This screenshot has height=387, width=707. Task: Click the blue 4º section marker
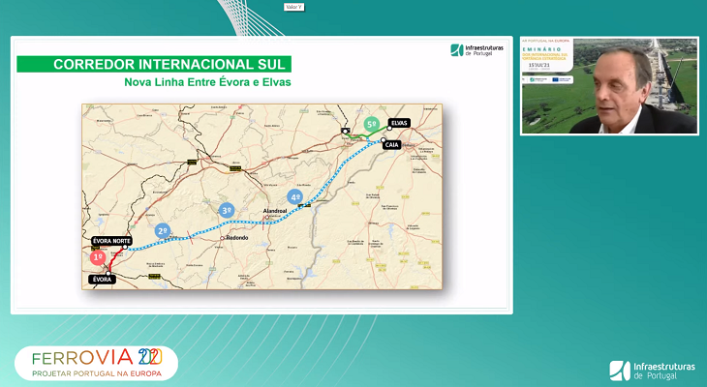tap(295, 196)
